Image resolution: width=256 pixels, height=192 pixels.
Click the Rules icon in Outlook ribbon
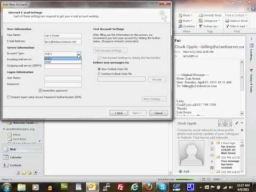180,21
